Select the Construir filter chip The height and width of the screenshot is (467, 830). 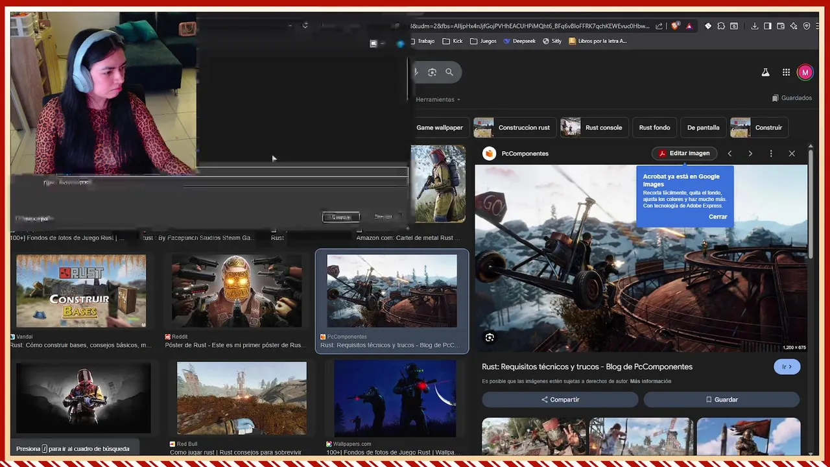(x=759, y=128)
